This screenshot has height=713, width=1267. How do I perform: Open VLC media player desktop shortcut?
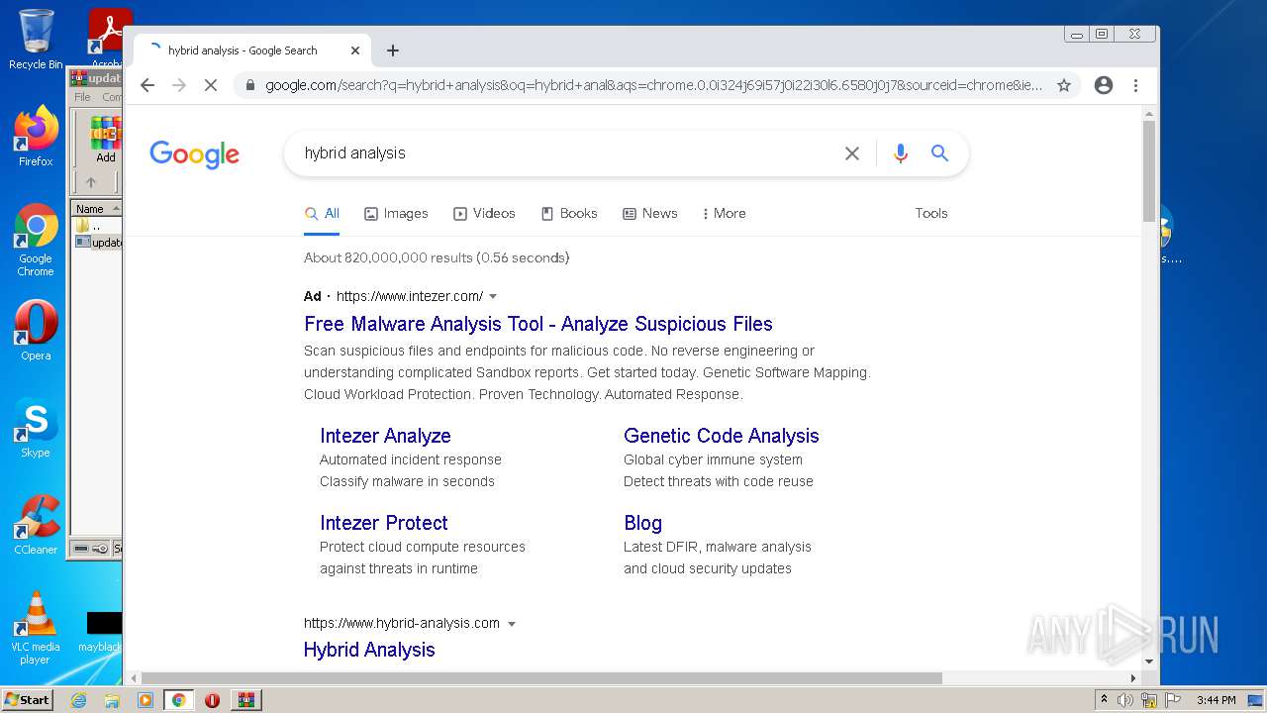tap(36, 628)
